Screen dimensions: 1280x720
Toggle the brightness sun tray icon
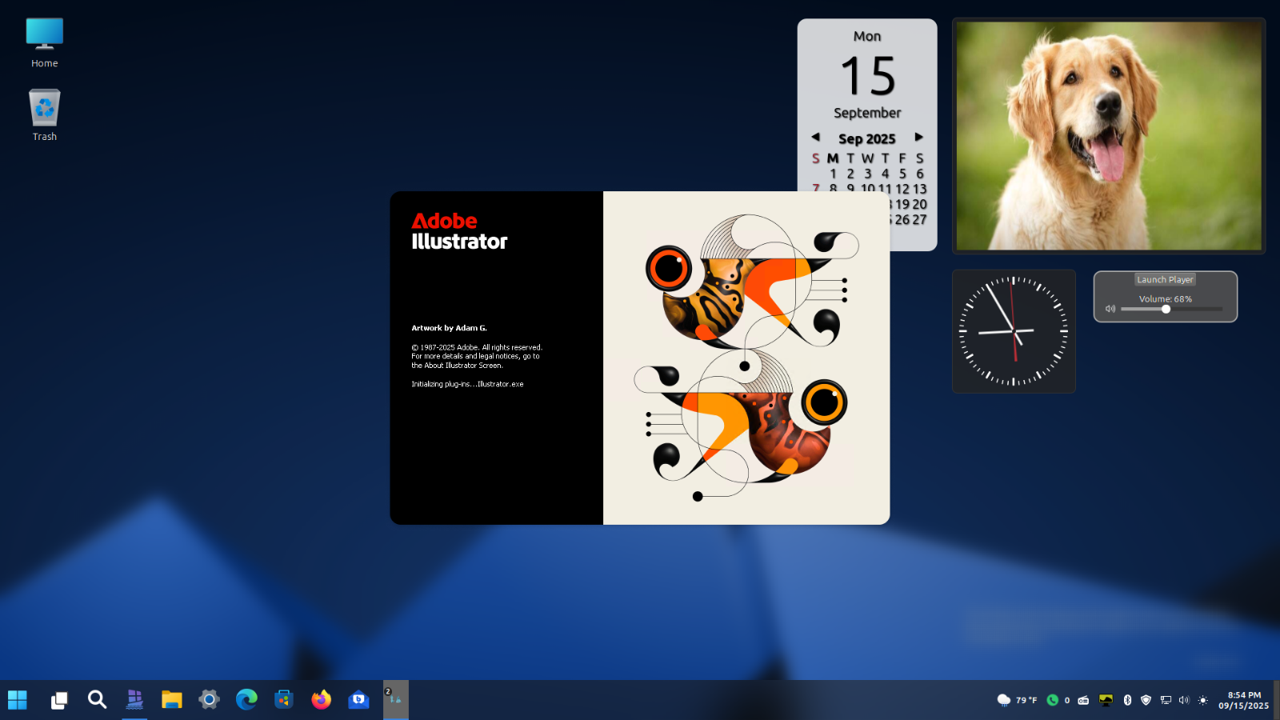tap(1202, 700)
